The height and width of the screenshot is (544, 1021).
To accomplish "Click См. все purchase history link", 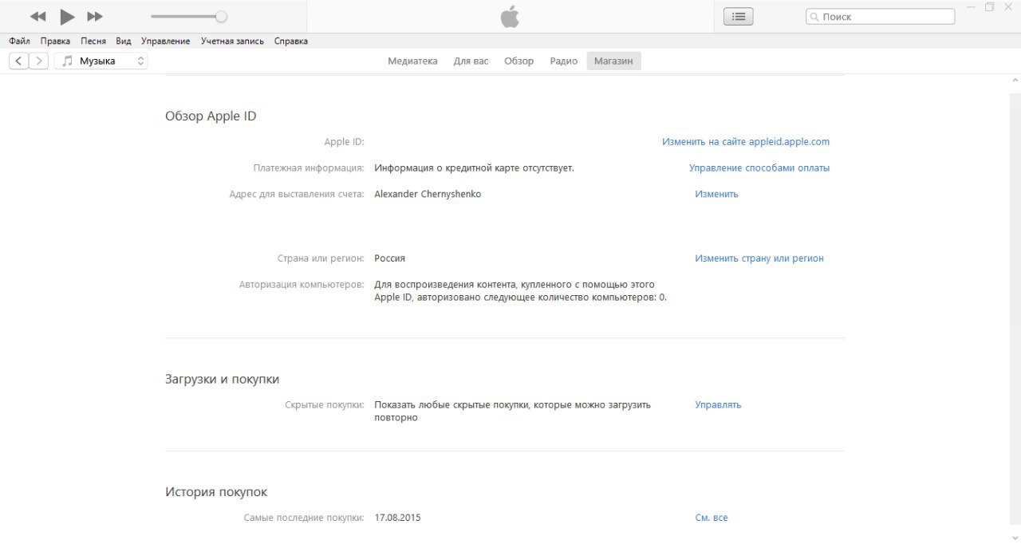I will coord(712,518).
